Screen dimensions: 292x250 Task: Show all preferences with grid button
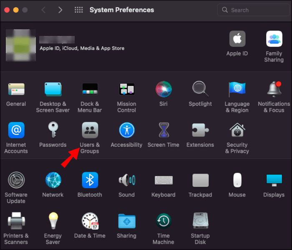coord(78,10)
